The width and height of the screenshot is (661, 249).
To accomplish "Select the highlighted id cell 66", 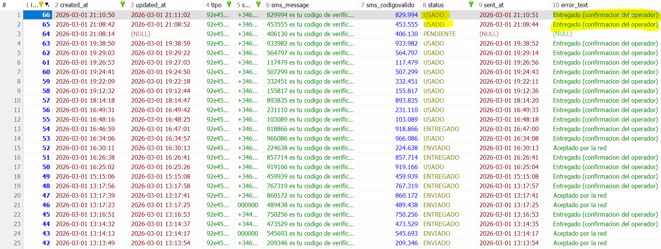I will (x=38, y=15).
